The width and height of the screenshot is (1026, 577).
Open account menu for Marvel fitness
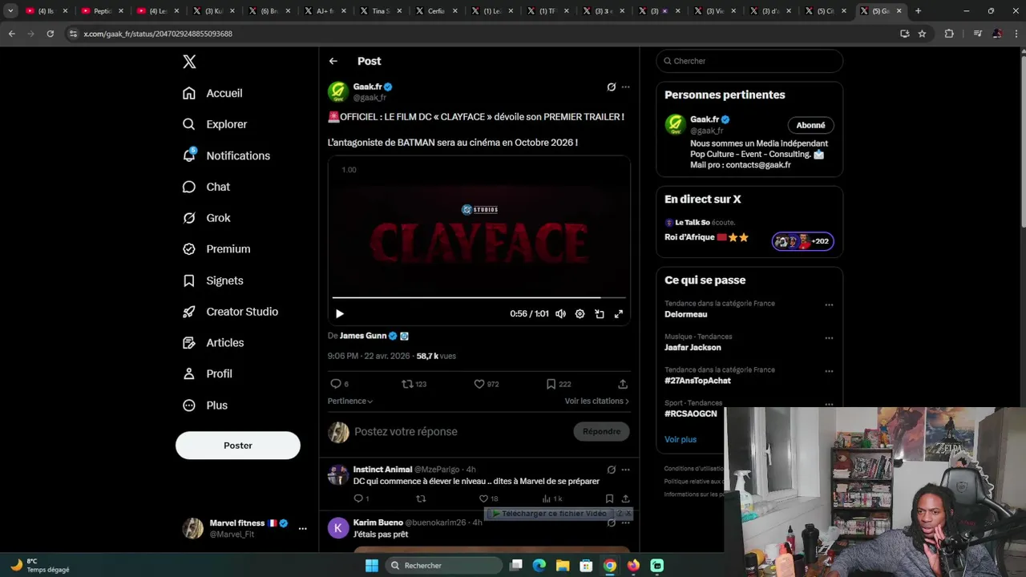[302, 528]
